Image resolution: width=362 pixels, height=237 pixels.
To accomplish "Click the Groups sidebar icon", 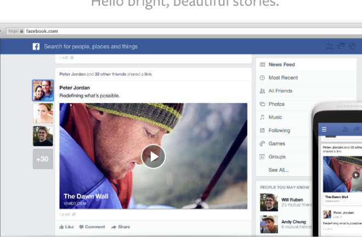I will click(262, 157).
